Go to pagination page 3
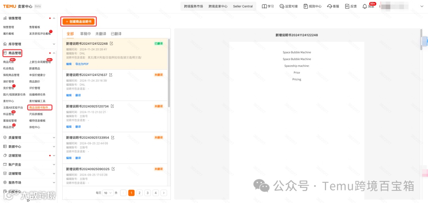The width and height of the screenshot is (428, 203). click(148, 193)
